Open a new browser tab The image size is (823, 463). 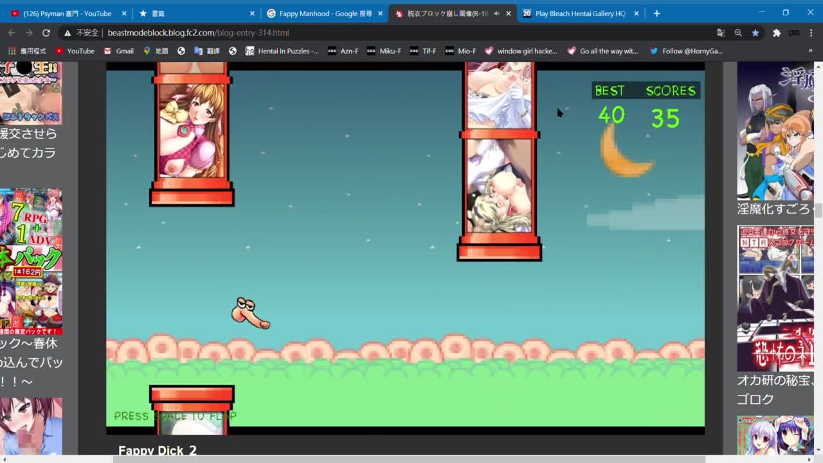click(x=656, y=14)
